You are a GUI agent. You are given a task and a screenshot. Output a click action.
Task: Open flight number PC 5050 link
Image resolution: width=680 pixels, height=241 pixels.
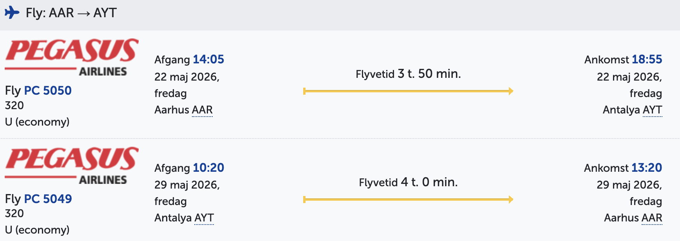pyautogui.click(x=48, y=90)
